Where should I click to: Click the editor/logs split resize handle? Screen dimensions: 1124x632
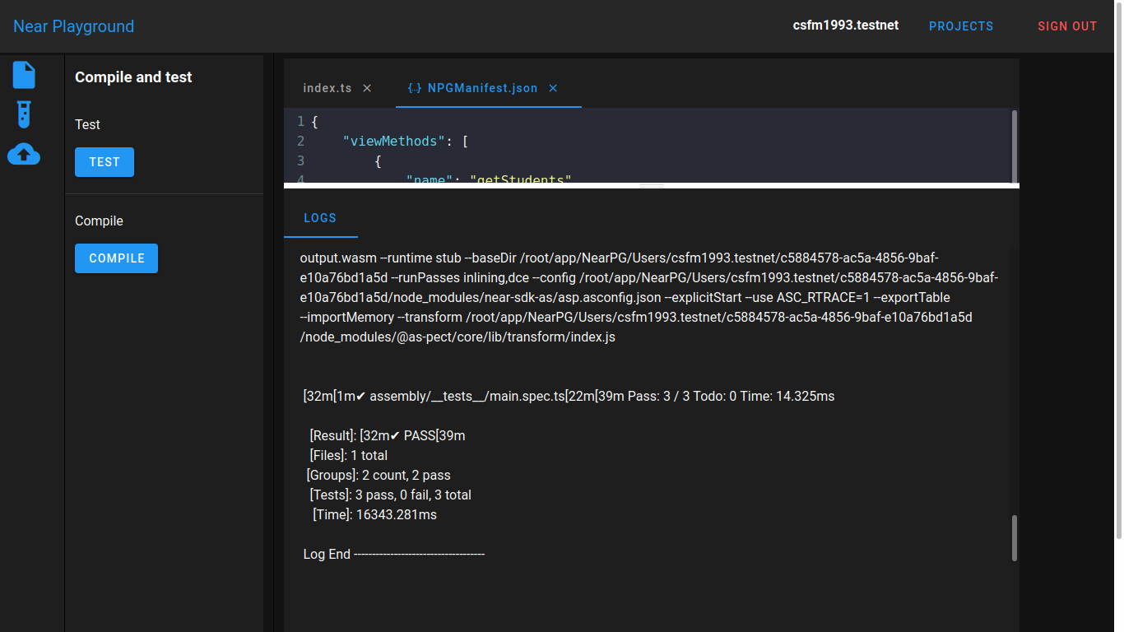coord(652,185)
